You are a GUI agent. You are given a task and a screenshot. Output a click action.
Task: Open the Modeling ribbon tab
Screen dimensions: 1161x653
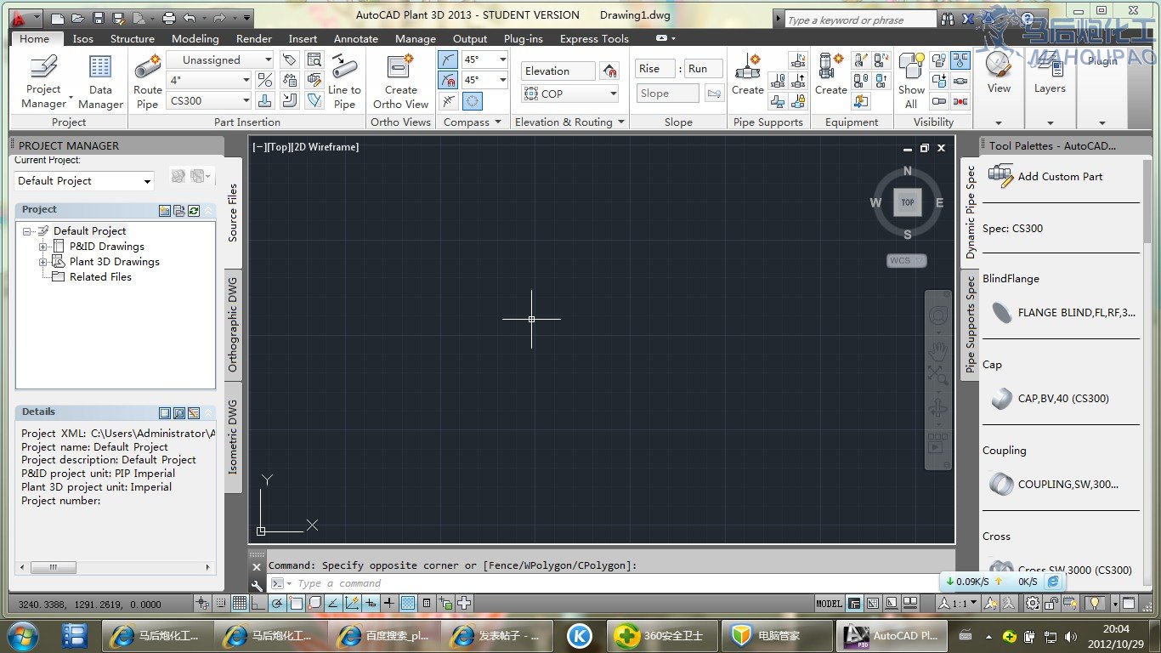point(195,38)
